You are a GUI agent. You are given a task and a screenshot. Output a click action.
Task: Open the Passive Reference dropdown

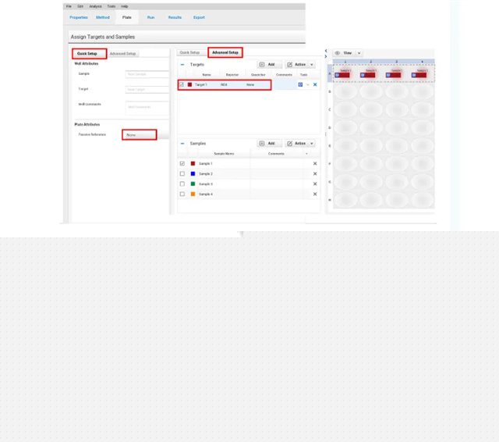coord(140,135)
